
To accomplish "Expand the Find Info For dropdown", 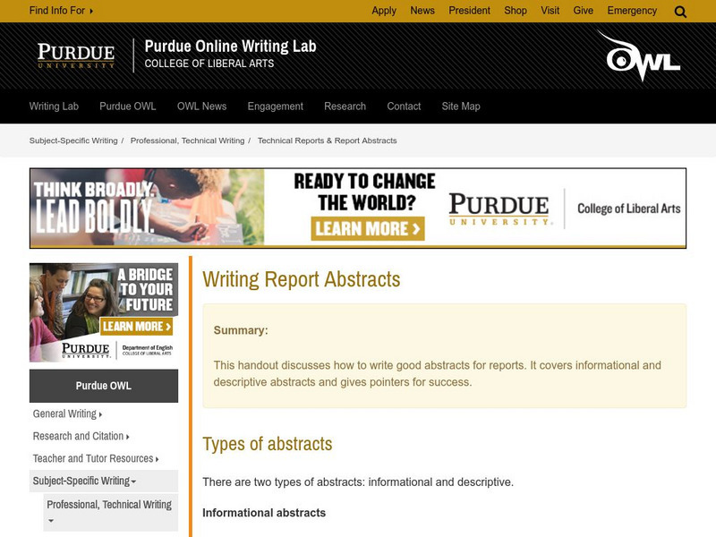I will 61,11.
